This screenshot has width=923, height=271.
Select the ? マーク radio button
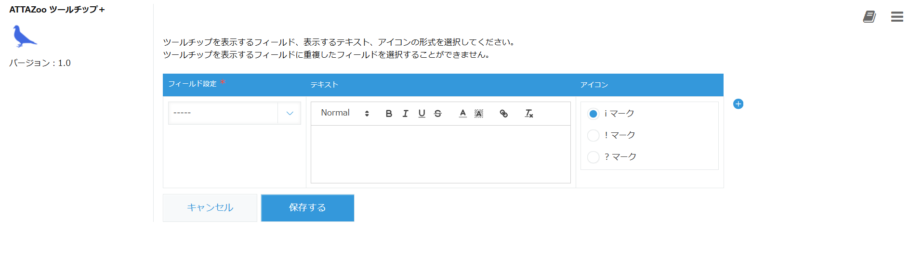tap(593, 157)
